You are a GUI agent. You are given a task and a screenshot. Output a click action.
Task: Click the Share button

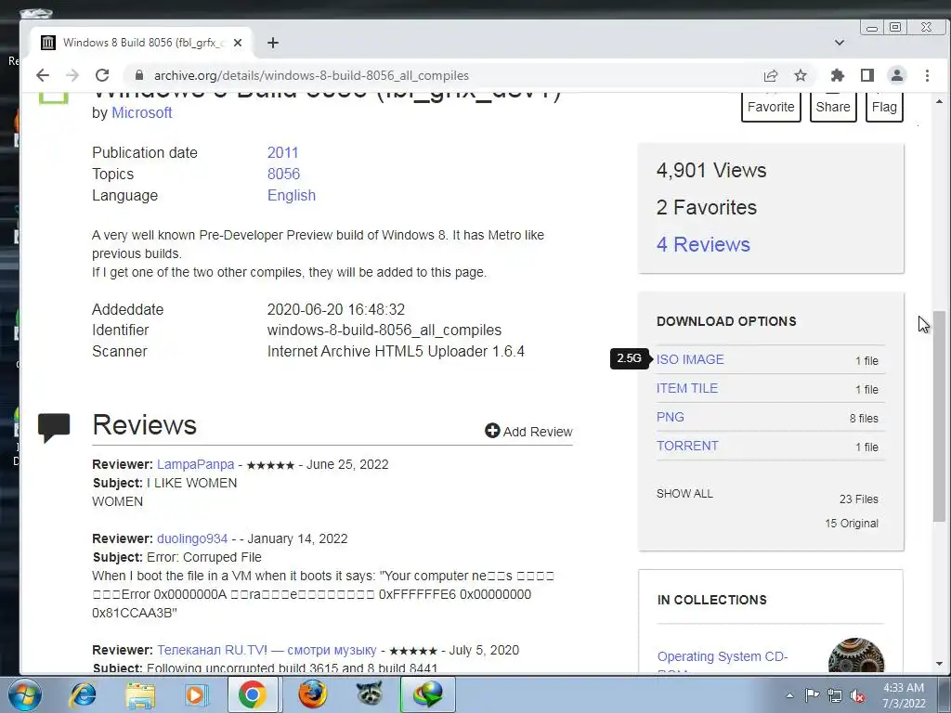pyautogui.click(x=833, y=107)
